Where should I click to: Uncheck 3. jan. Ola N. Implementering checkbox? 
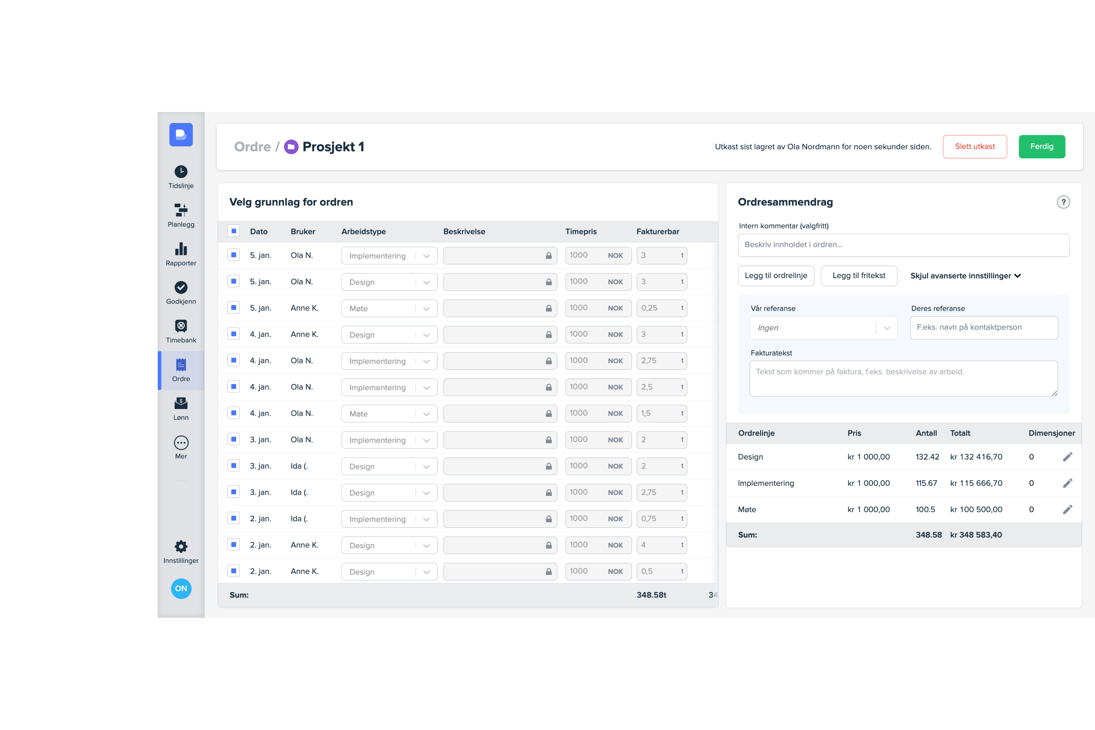234,439
